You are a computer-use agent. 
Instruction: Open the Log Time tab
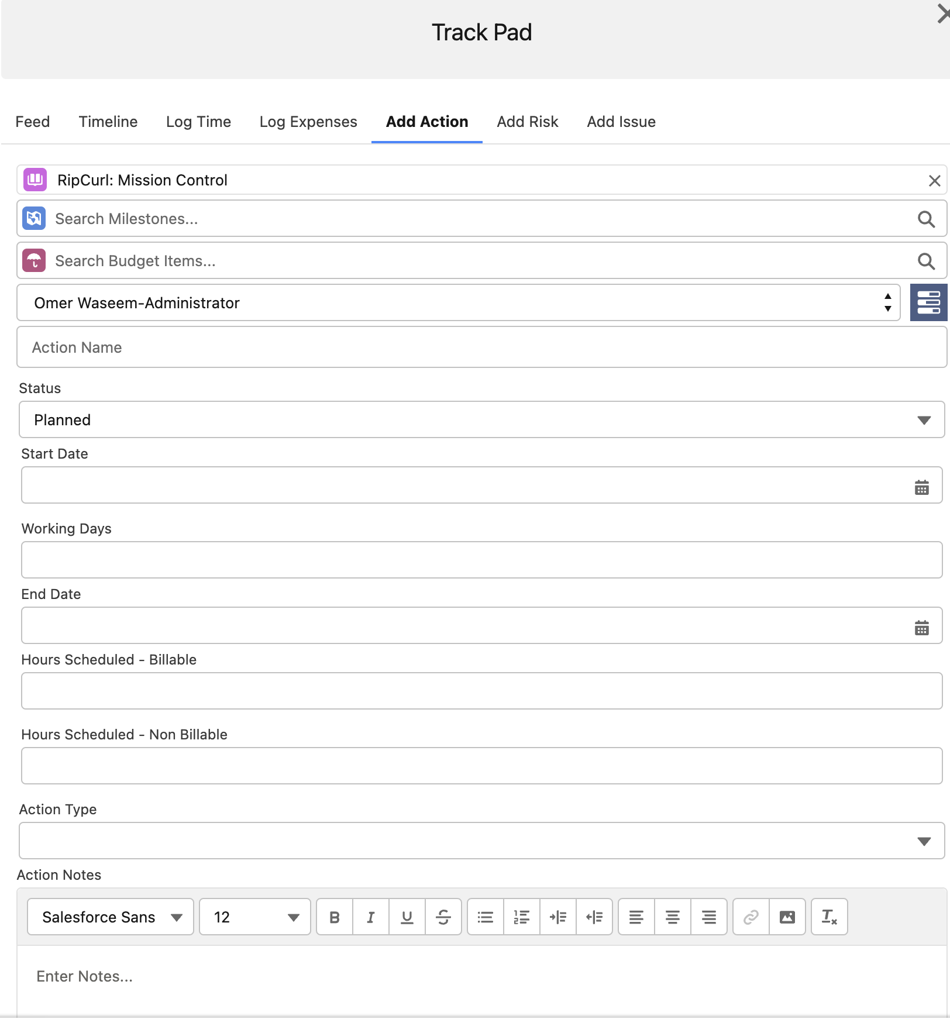pyautogui.click(x=198, y=122)
